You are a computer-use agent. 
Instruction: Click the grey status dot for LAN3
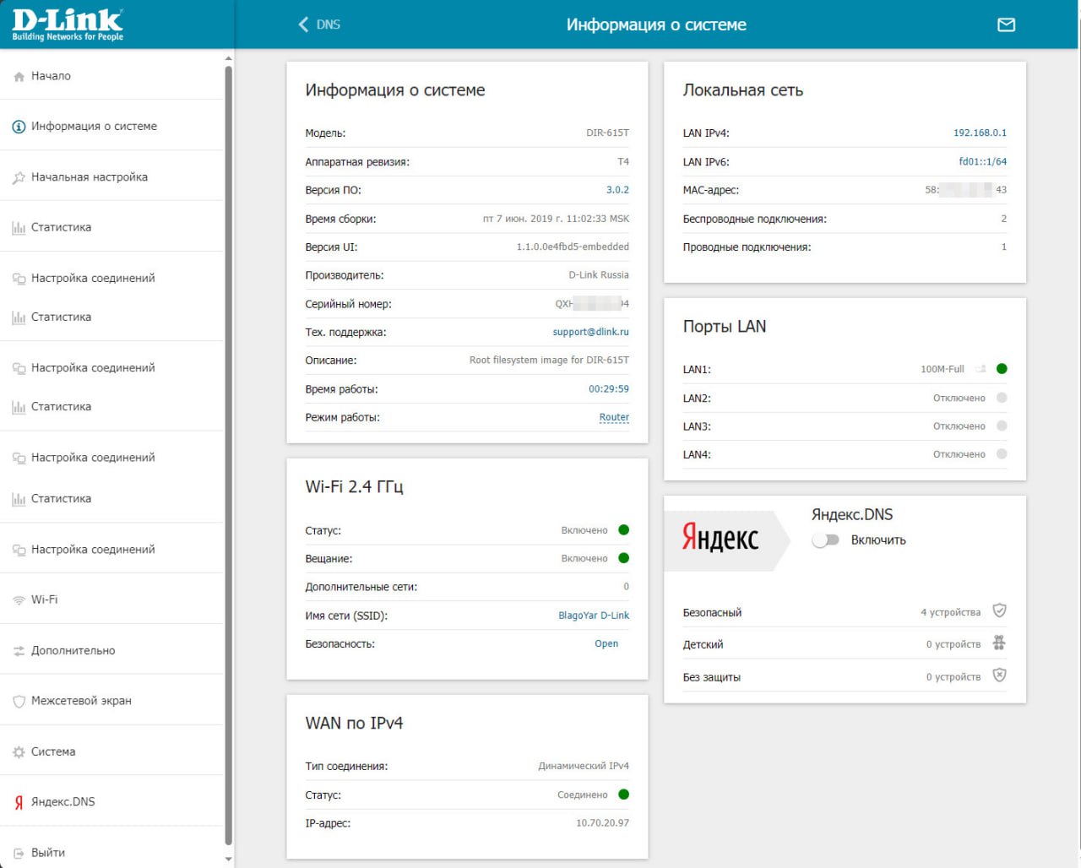coord(1002,426)
